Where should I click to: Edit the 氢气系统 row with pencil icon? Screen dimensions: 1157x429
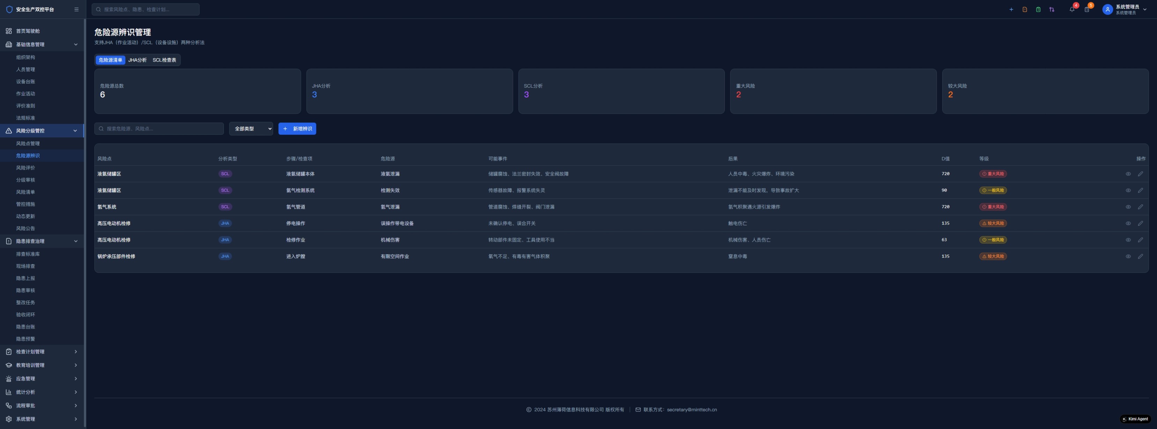[1140, 207]
